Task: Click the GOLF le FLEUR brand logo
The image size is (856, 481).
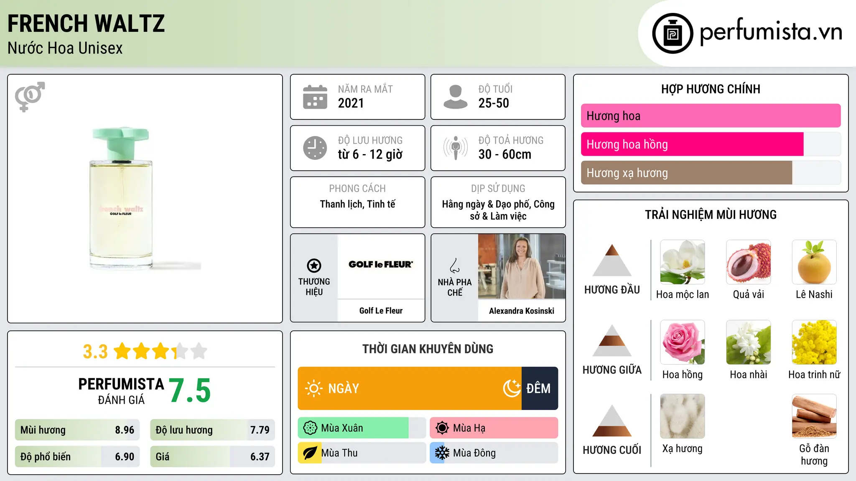Action: click(x=381, y=264)
